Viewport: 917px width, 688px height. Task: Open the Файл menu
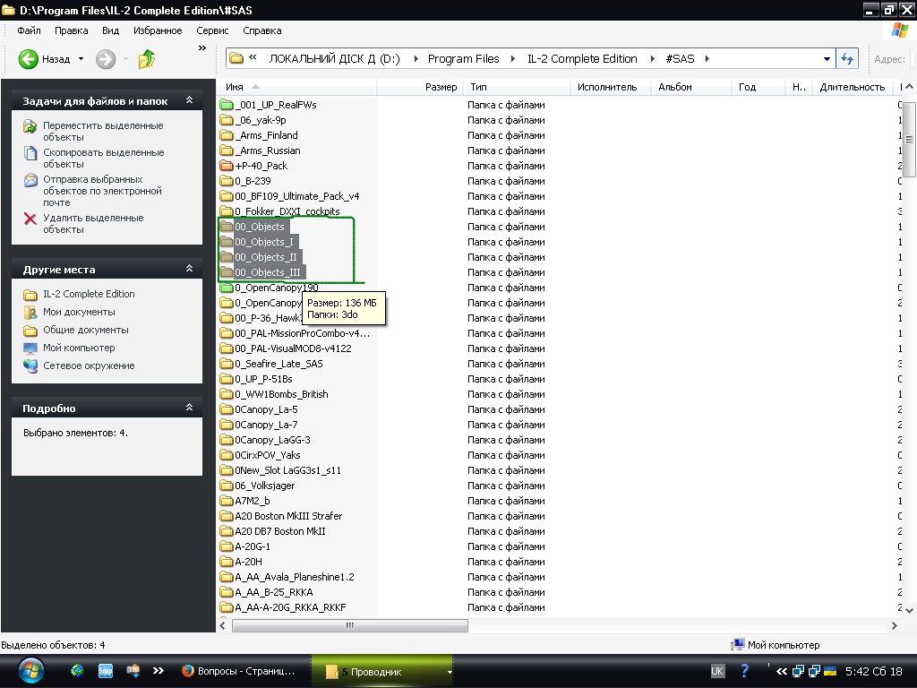29,30
